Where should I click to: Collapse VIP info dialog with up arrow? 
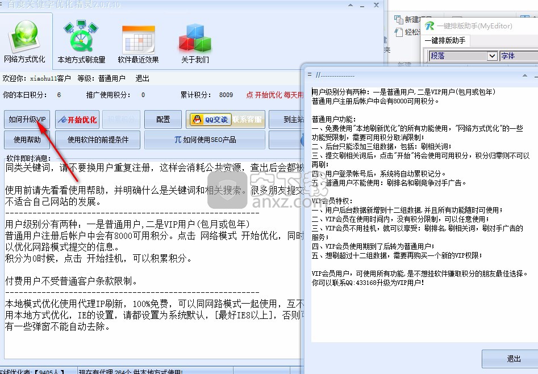point(524,75)
